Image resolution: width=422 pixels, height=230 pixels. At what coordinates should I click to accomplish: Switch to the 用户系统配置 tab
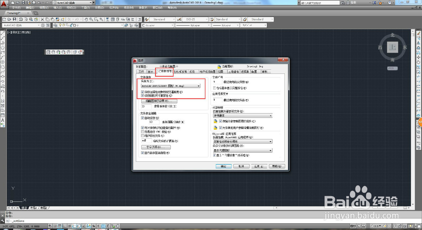point(207,72)
